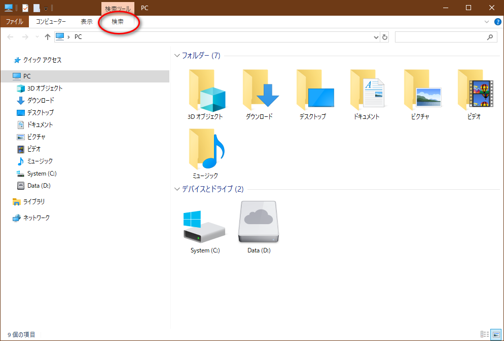The height and width of the screenshot is (341, 504).
Task: Open the System (C:) drive icon
Action: coord(205,227)
